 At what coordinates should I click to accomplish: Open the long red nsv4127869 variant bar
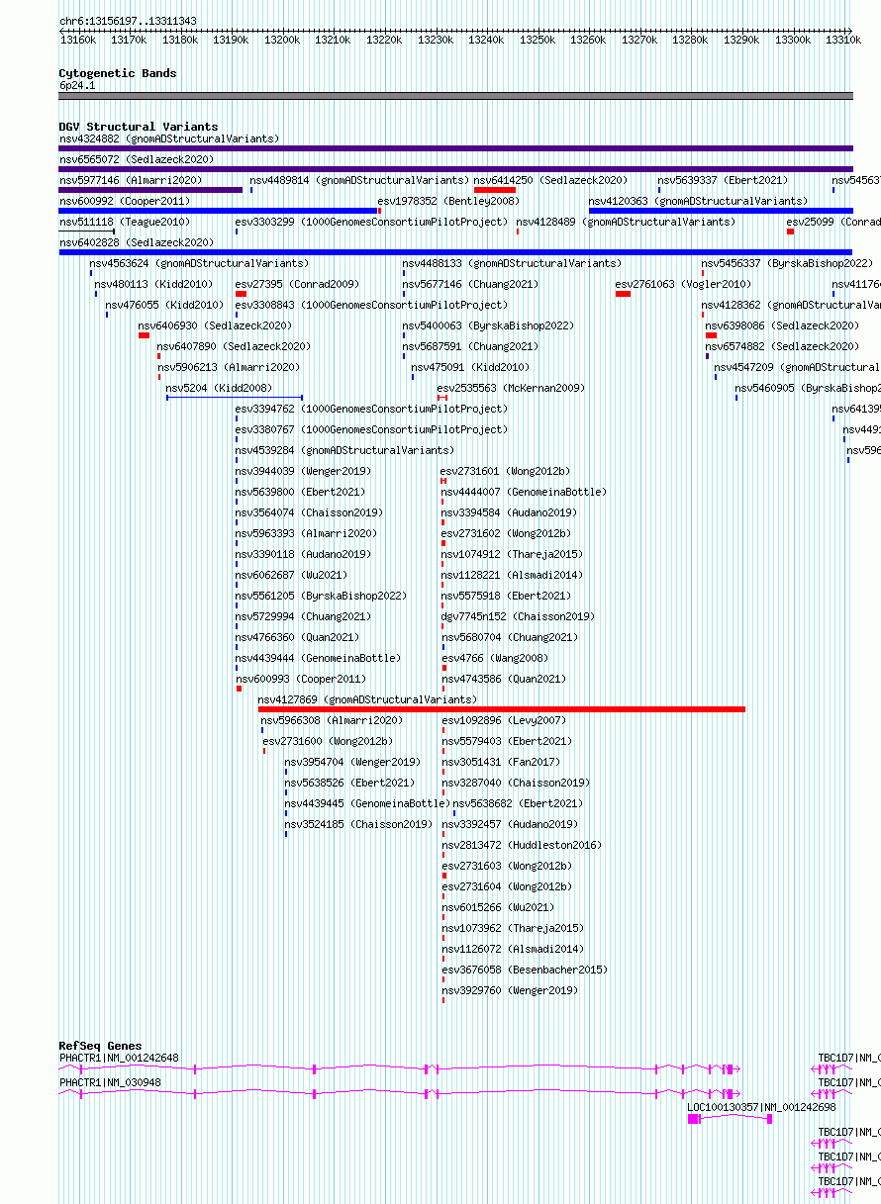tap(502, 709)
